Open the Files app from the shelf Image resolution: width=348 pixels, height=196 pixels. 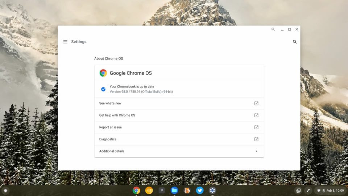click(x=174, y=191)
